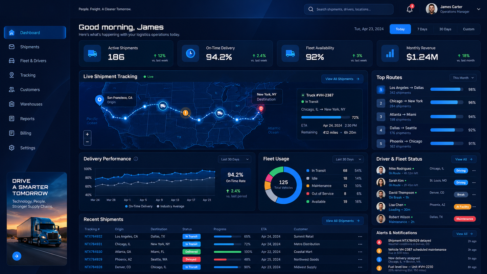Click the James Carter profile avatar
The height and width of the screenshot is (274, 487).
(x=432, y=9)
